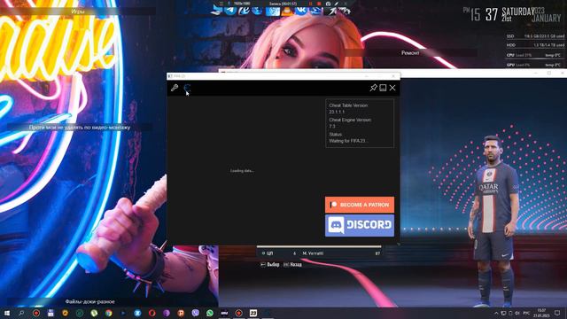Viewport: 567px width, 319px height.
Task: Open the floppy disk save app on taskbar
Action: pos(50,313)
